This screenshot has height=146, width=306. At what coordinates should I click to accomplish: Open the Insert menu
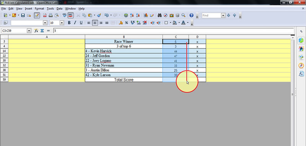coord(28,8)
